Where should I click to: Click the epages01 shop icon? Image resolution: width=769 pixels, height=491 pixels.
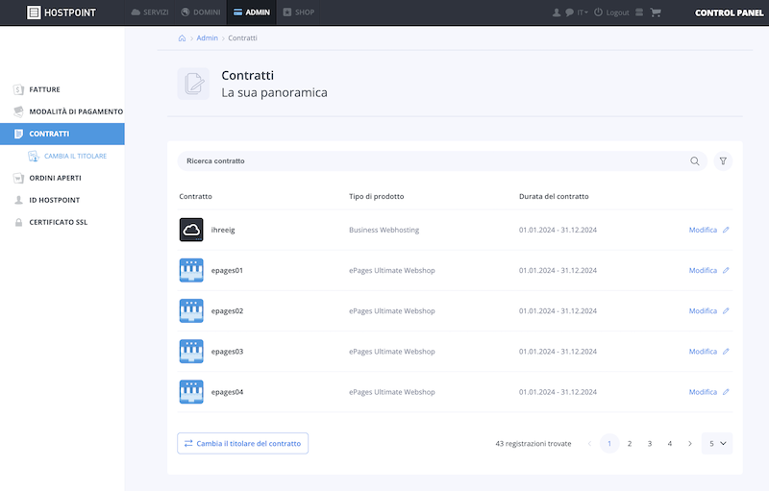coord(191,271)
